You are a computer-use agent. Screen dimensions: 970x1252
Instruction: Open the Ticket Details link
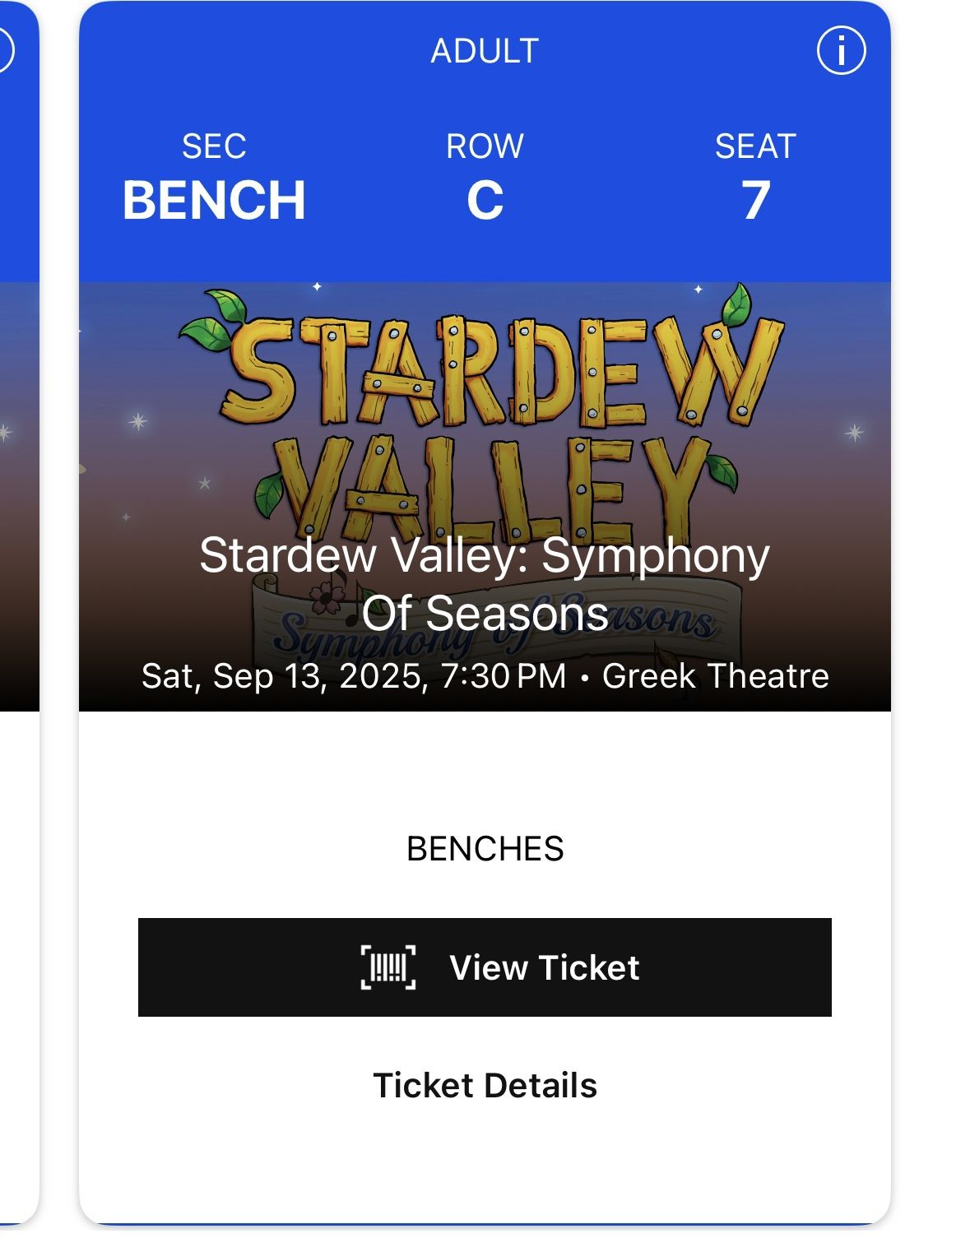(485, 1085)
